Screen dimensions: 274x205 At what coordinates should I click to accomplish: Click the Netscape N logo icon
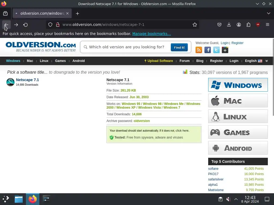10,82
